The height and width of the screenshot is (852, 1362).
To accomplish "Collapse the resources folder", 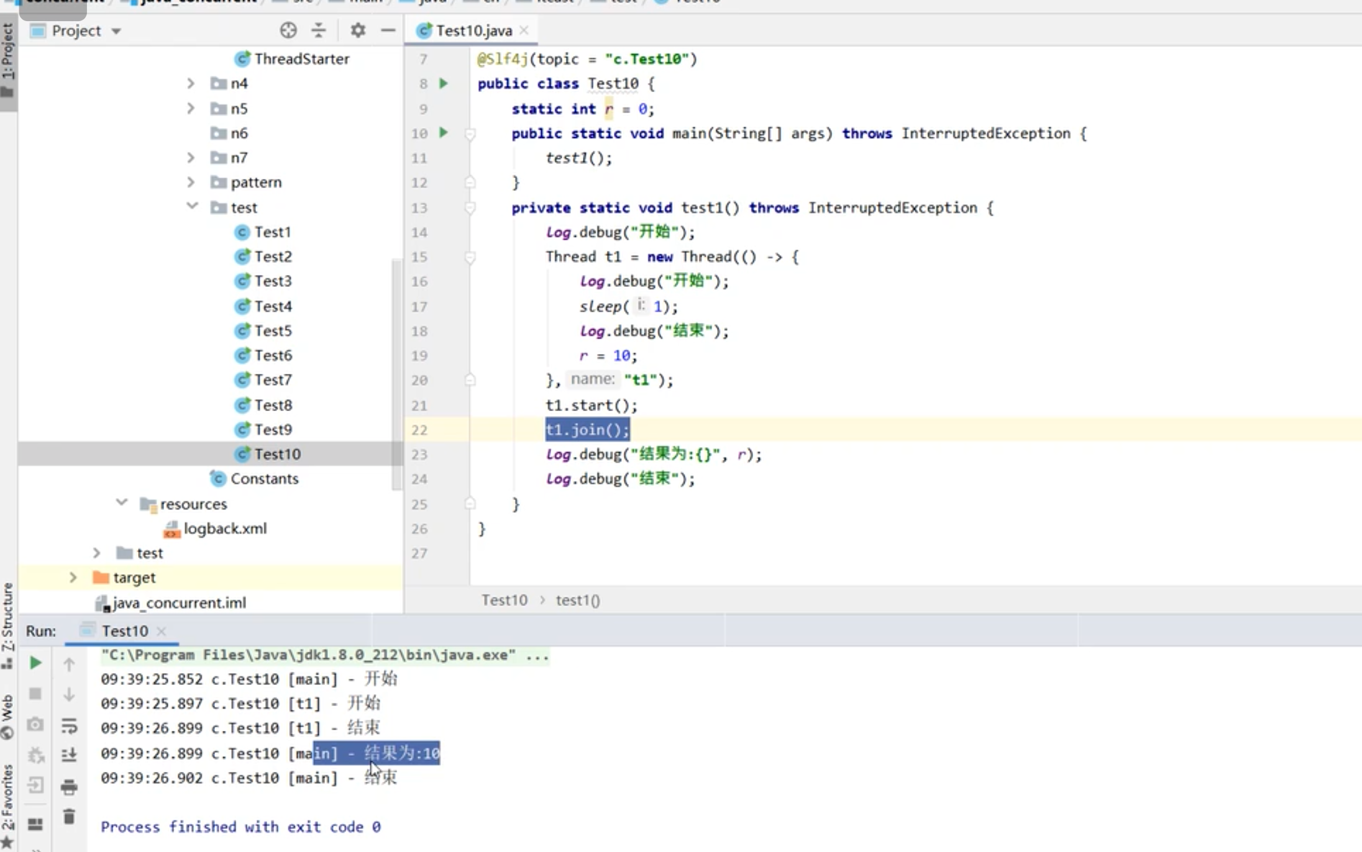I will pyautogui.click(x=122, y=503).
